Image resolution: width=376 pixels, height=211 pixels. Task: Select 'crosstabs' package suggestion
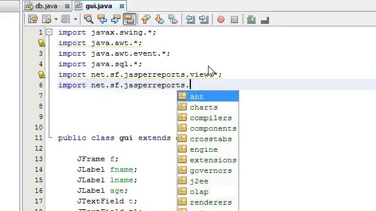click(208, 138)
